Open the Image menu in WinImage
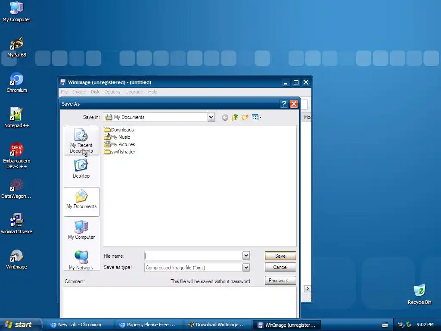This screenshot has width=441, height=331. click(79, 92)
